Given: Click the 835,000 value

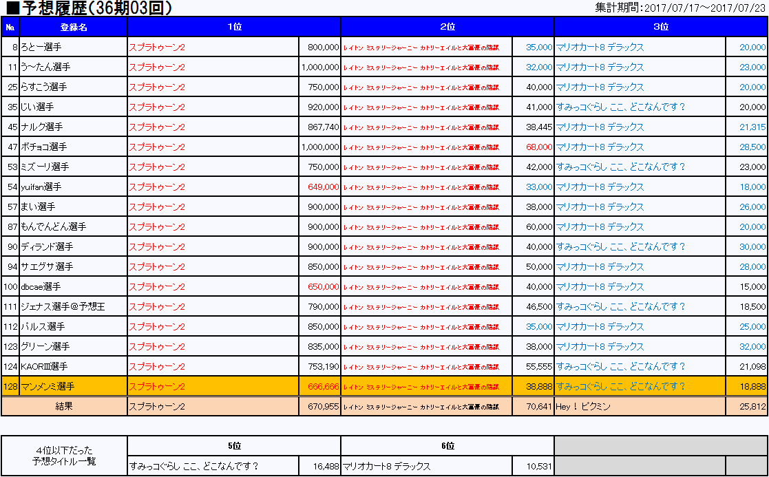Looking at the screenshot, I should coord(323,347).
